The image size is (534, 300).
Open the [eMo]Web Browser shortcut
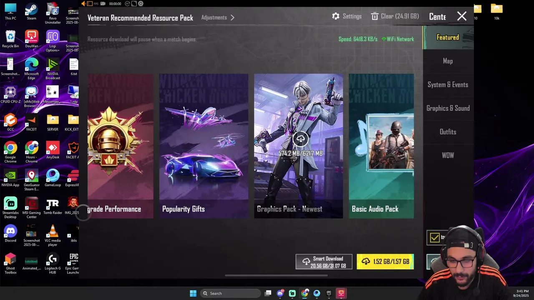coord(31,97)
